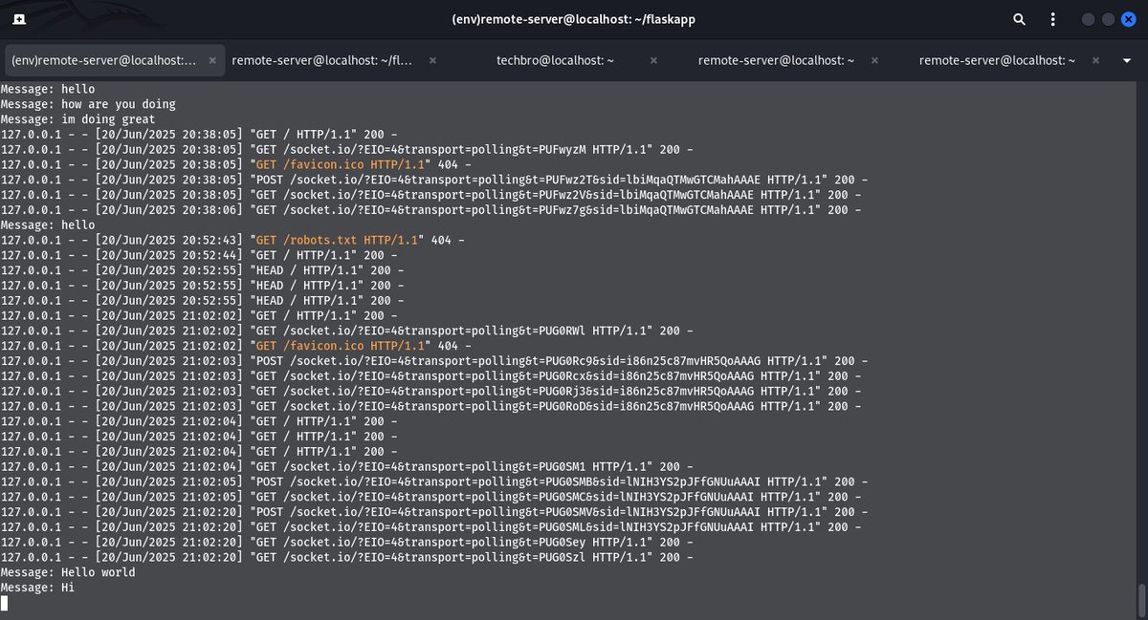Click the block cursor on the last line
Viewport: 1148px width, 620px height.
pyautogui.click(x=4, y=603)
